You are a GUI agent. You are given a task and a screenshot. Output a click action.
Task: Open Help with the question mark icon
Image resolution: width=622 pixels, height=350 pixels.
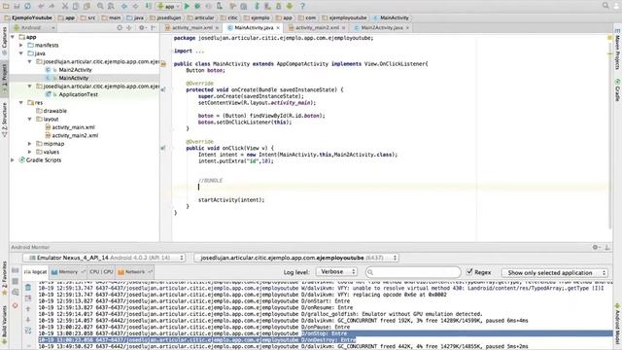click(x=302, y=6)
